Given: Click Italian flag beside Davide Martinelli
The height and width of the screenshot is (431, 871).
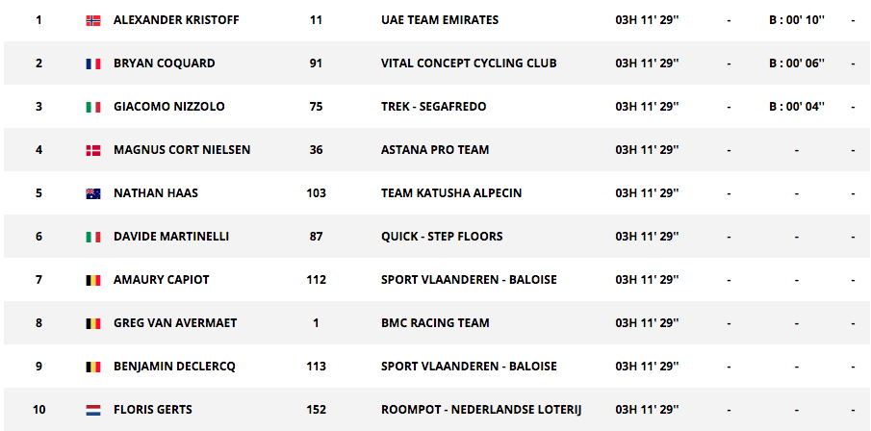Looking at the screenshot, I should [93, 237].
